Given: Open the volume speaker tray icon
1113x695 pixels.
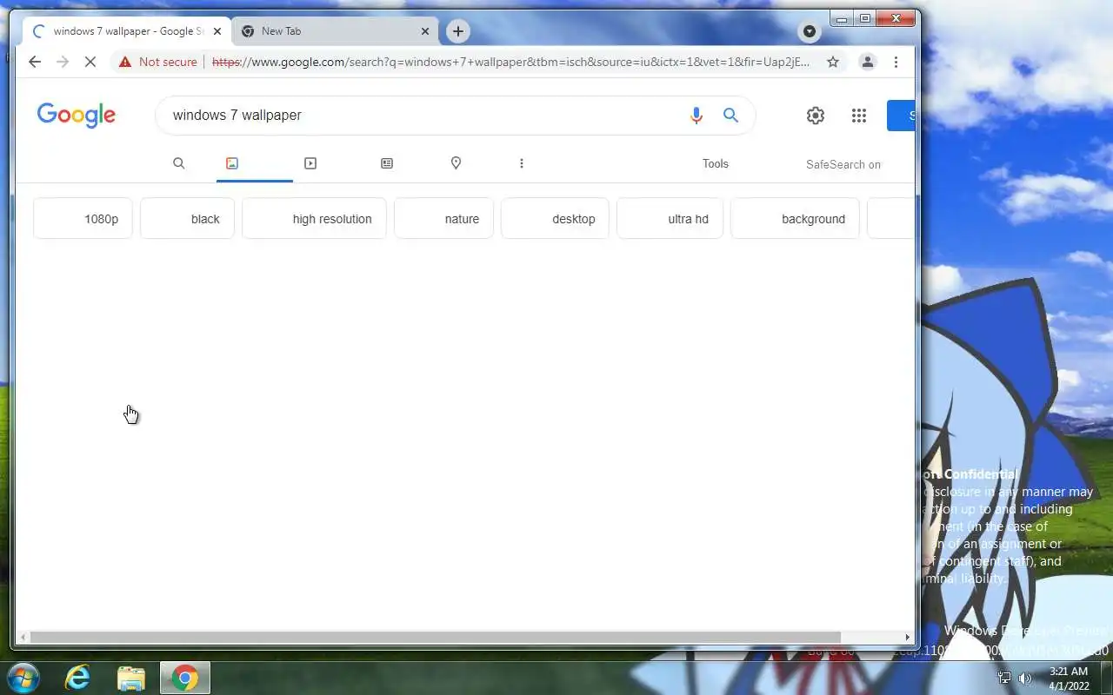Looking at the screenshot, I should click(1025, 678).
